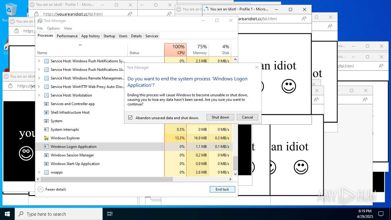Click End task button in Task Manager
The width and height of the screenshot is (391, 220).
click(222, 189)
